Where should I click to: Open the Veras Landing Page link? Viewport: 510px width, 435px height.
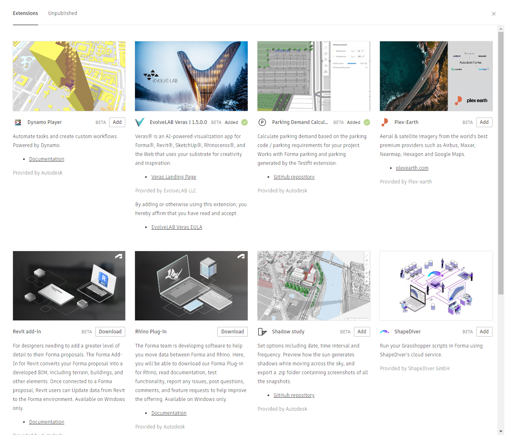174,177
